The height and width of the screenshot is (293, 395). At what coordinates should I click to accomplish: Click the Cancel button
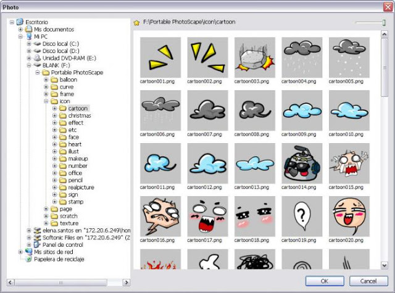[x=368, y=281]
